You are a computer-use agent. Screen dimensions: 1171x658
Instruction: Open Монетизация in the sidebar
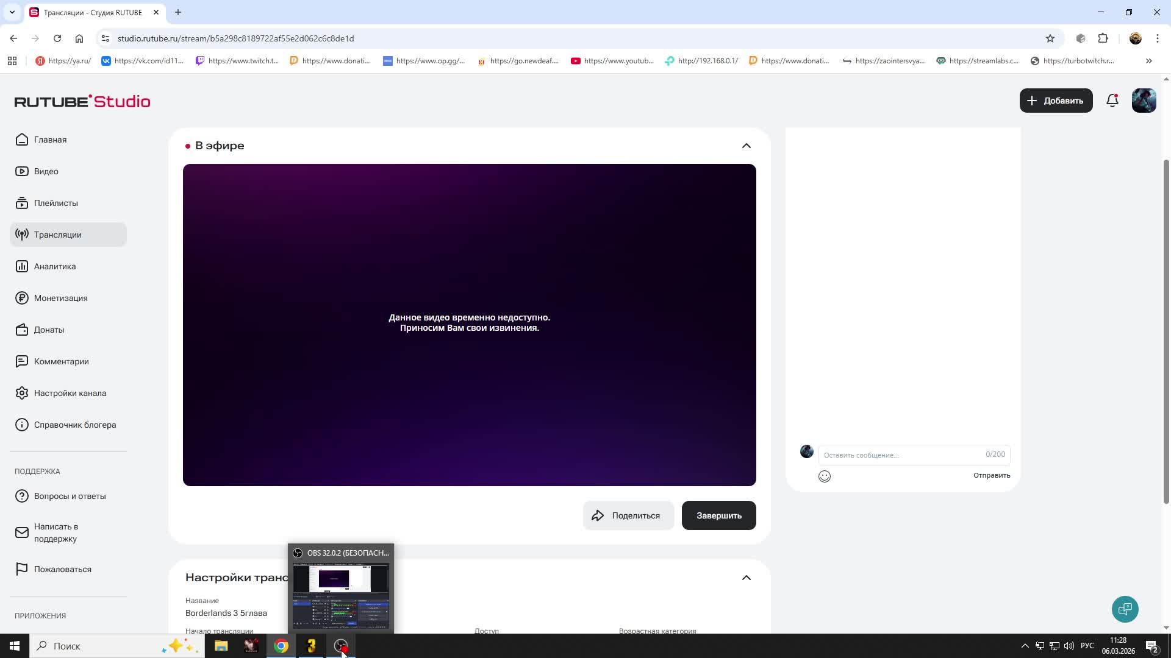pyautogui.click(x=60, y=298)
